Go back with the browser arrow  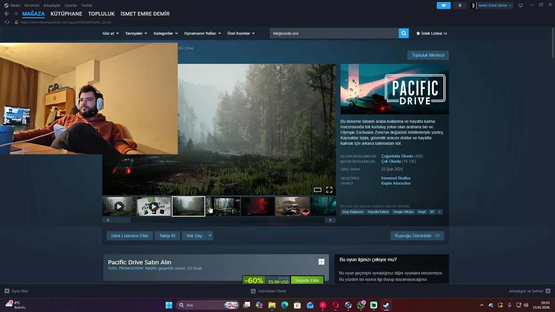click(7, 14)
